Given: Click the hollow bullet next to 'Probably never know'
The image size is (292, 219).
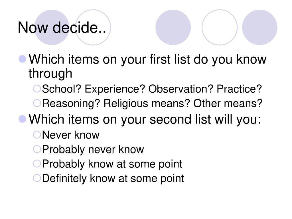Looking at the screenshot, I should coord(37,149).
